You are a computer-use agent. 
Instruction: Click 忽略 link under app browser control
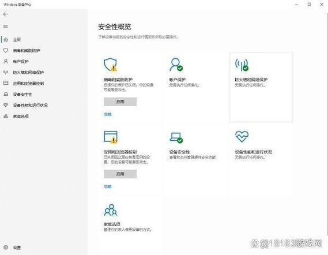click(108, 186)
